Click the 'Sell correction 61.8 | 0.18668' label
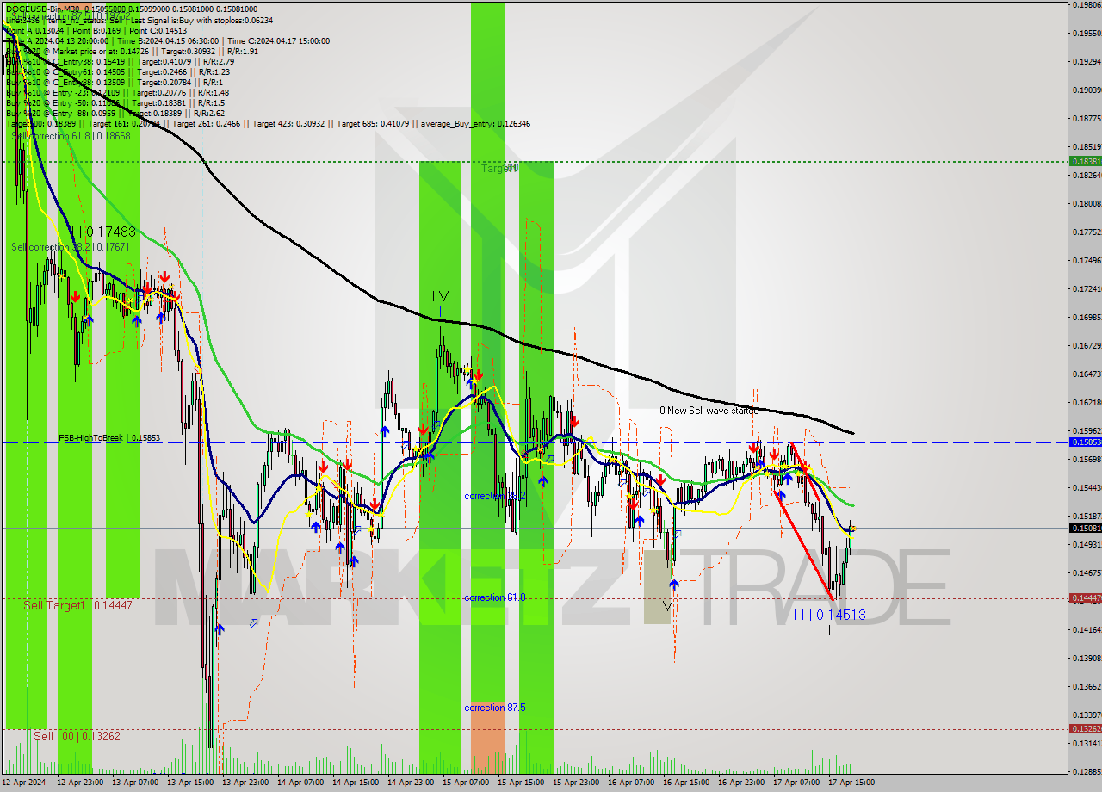1102x792 pixels. 71,136
